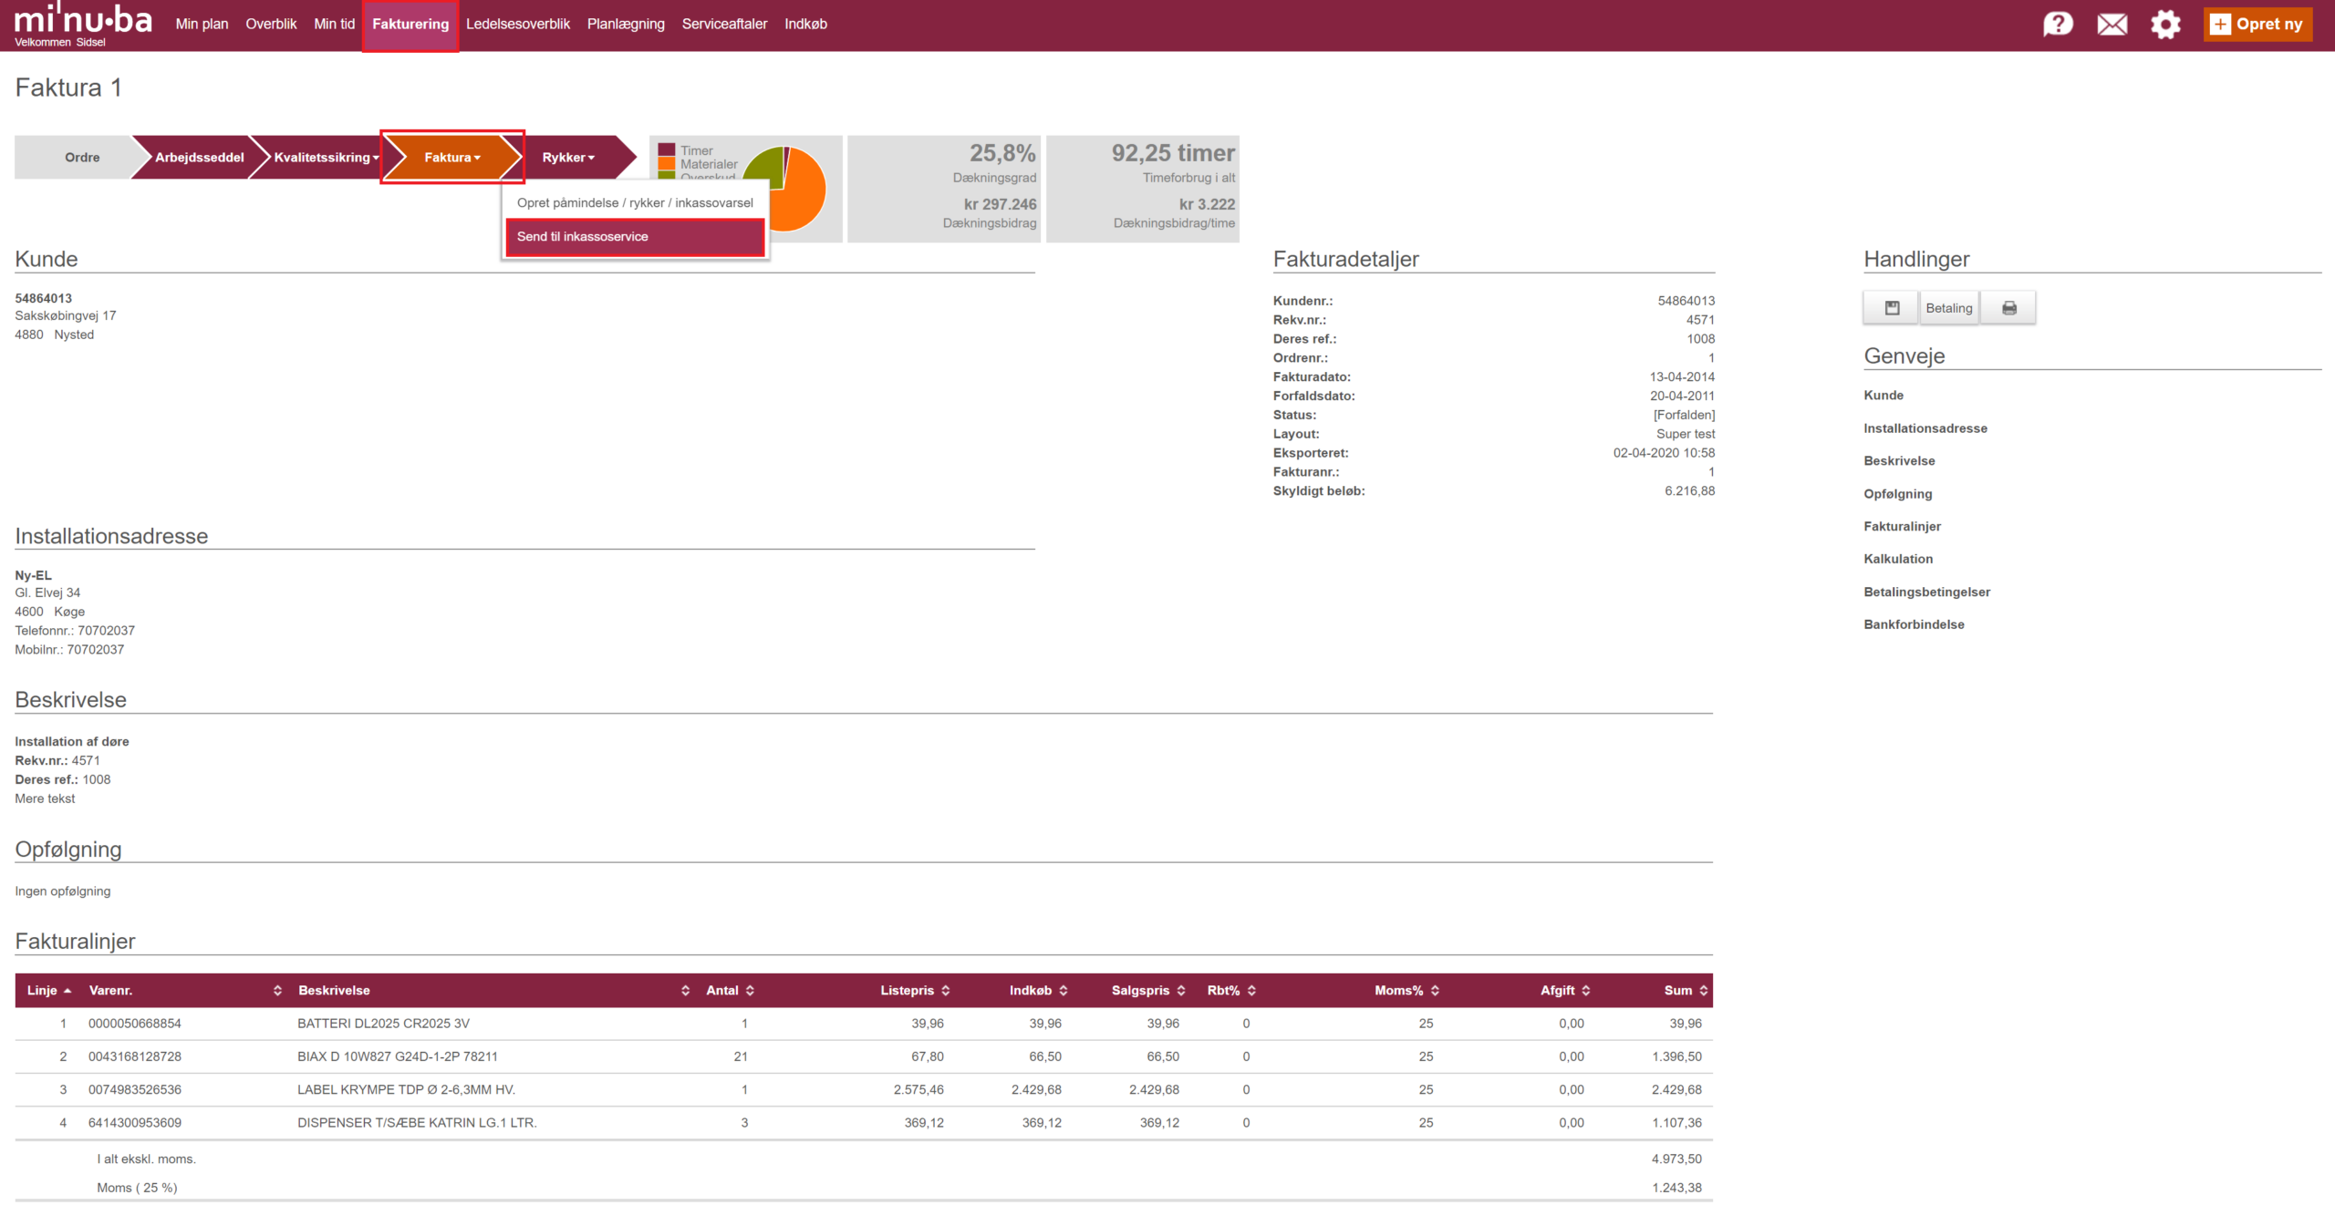Jump to Kalkulation shortcut
Viewport: 2335px width, 1205px height.
[x=1898, y=559]
